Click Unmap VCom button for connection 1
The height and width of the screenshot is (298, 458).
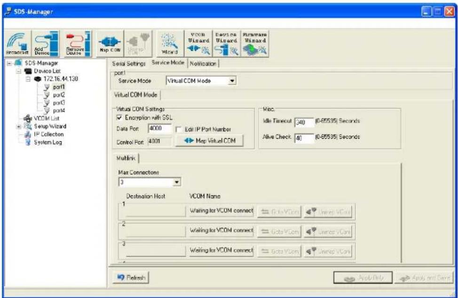point(328,212)
